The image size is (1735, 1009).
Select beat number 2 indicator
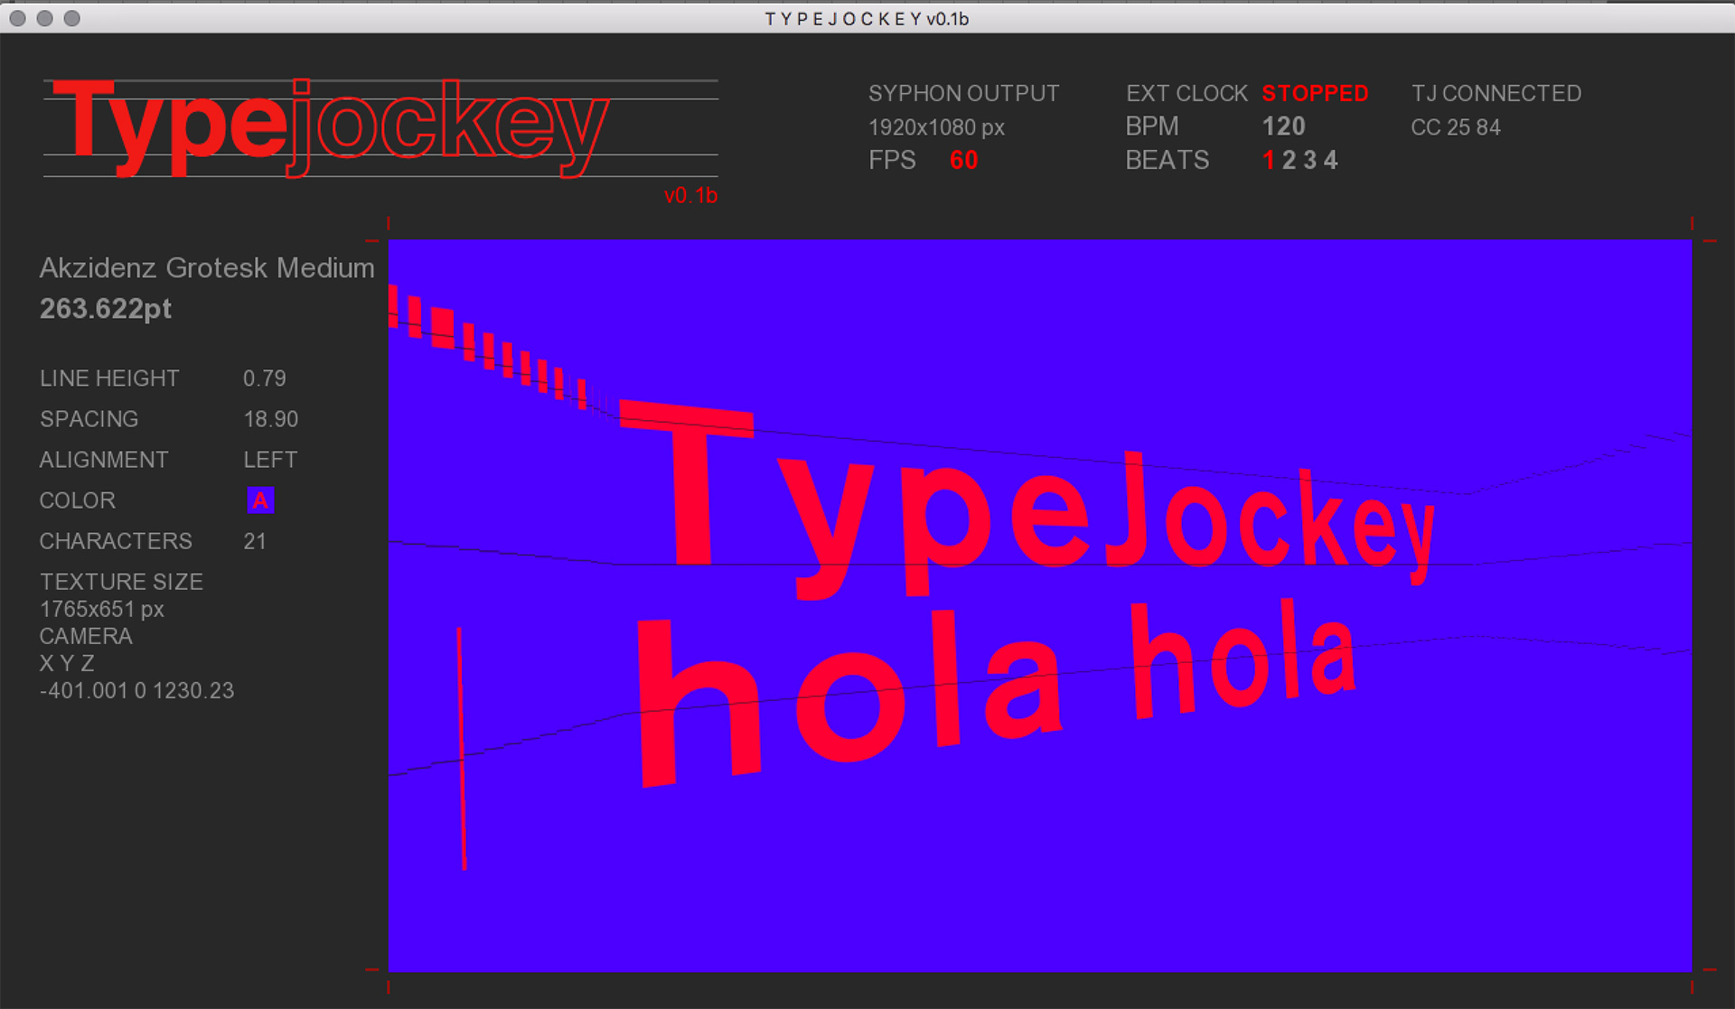point(1289,161)
